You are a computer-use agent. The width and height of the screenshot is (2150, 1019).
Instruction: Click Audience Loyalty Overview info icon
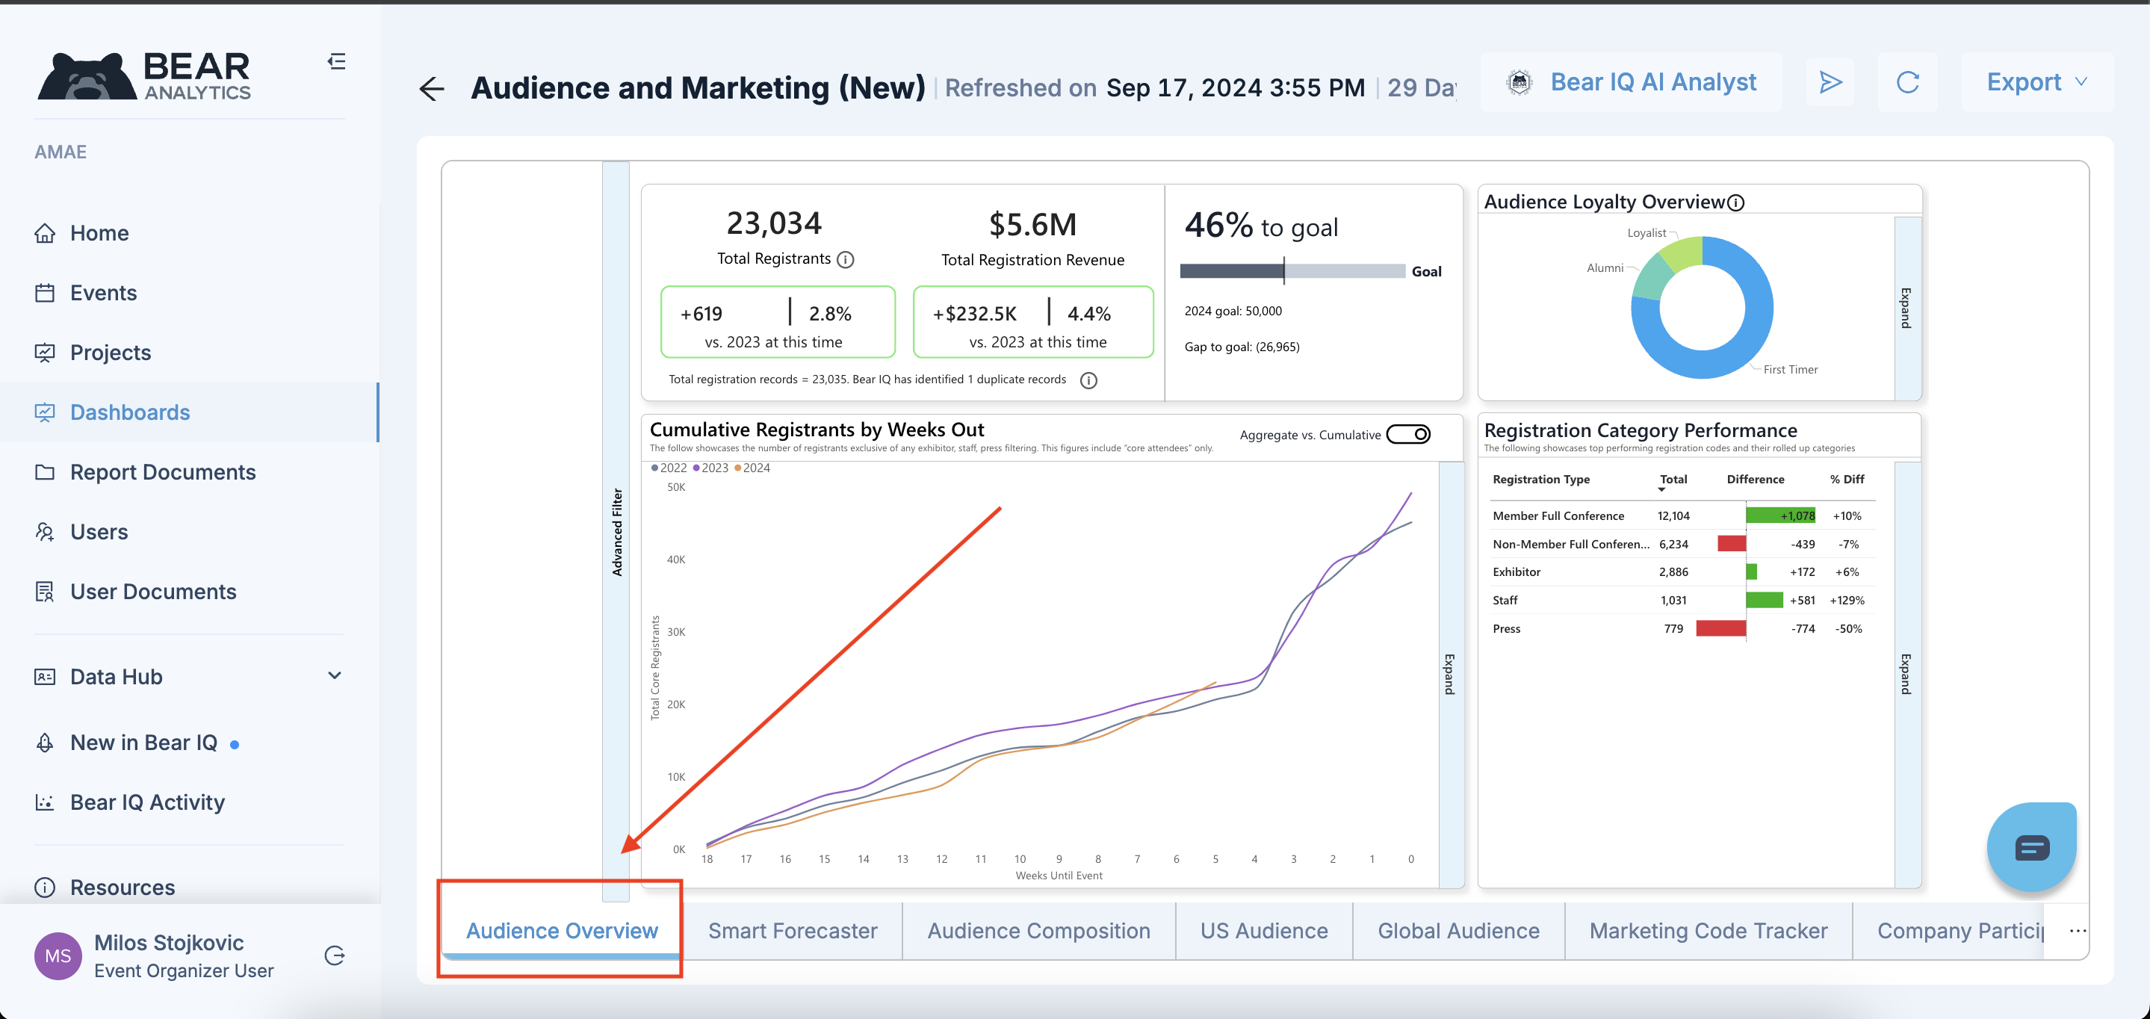[x=1736, y=202]
